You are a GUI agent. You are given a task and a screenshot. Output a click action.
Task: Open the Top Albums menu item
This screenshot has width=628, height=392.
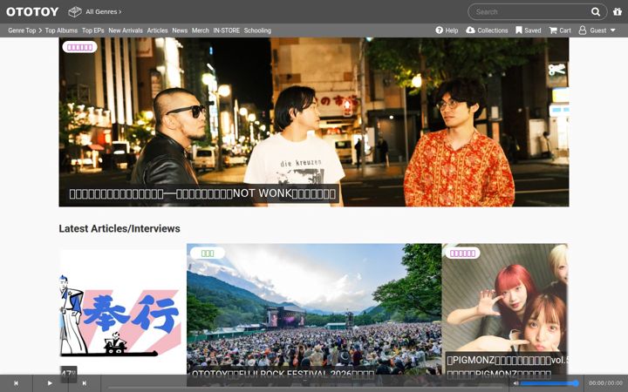click(x=61, y=30)
